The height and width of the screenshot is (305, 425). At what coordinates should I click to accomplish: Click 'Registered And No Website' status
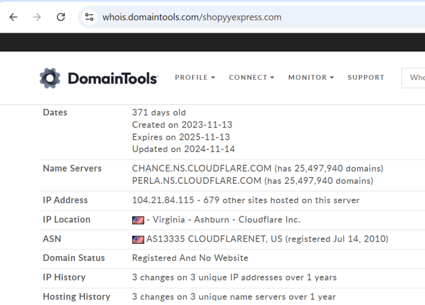click(190, 258)
